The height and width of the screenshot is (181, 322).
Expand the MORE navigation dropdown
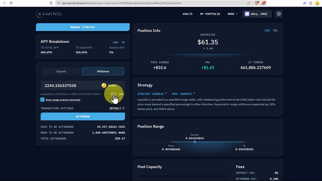pyautogui.click(x=232, y=14)
